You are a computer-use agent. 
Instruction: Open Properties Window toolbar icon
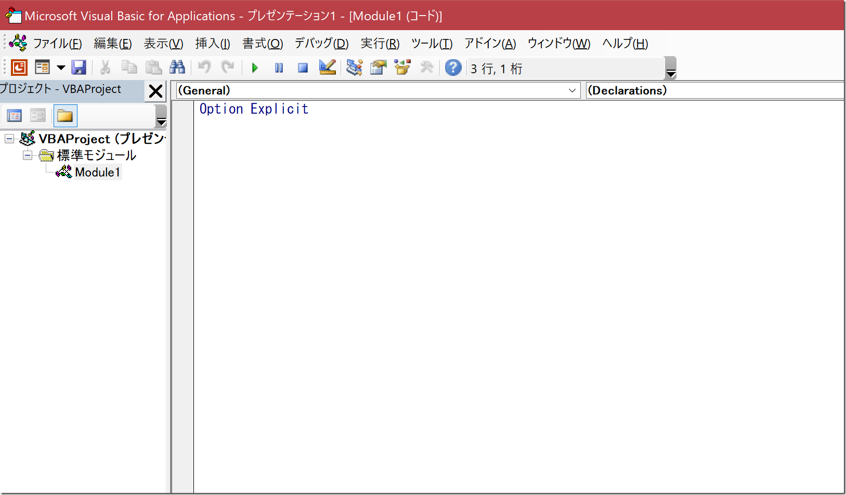point(379,68)
